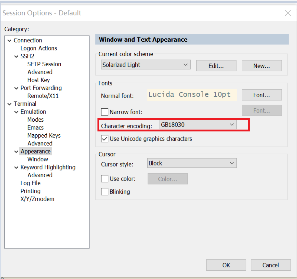This screenshot has width=297, height=279.
Task: Close the Session Options dialog
Action: pyautogui.click(x=288, y=13)
